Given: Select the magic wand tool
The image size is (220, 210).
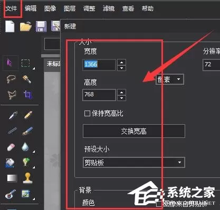Looking at the screenshot, I should coord(26,79).
